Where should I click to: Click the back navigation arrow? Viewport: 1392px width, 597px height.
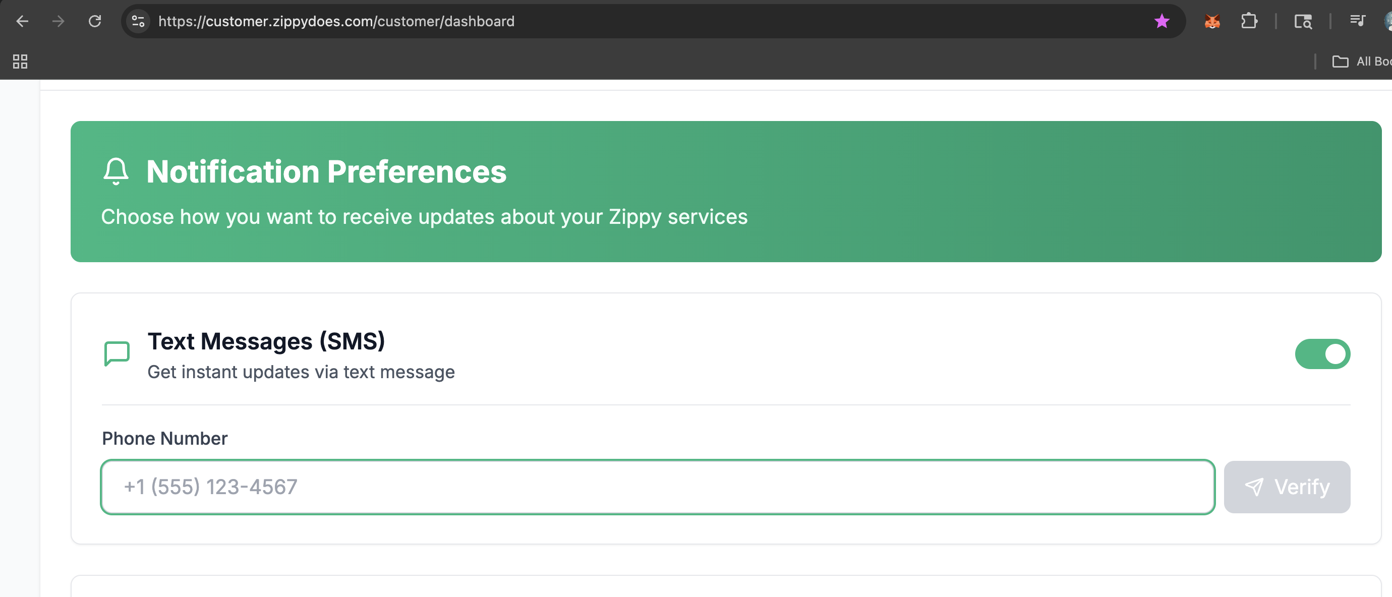click(x=22, y=21)
